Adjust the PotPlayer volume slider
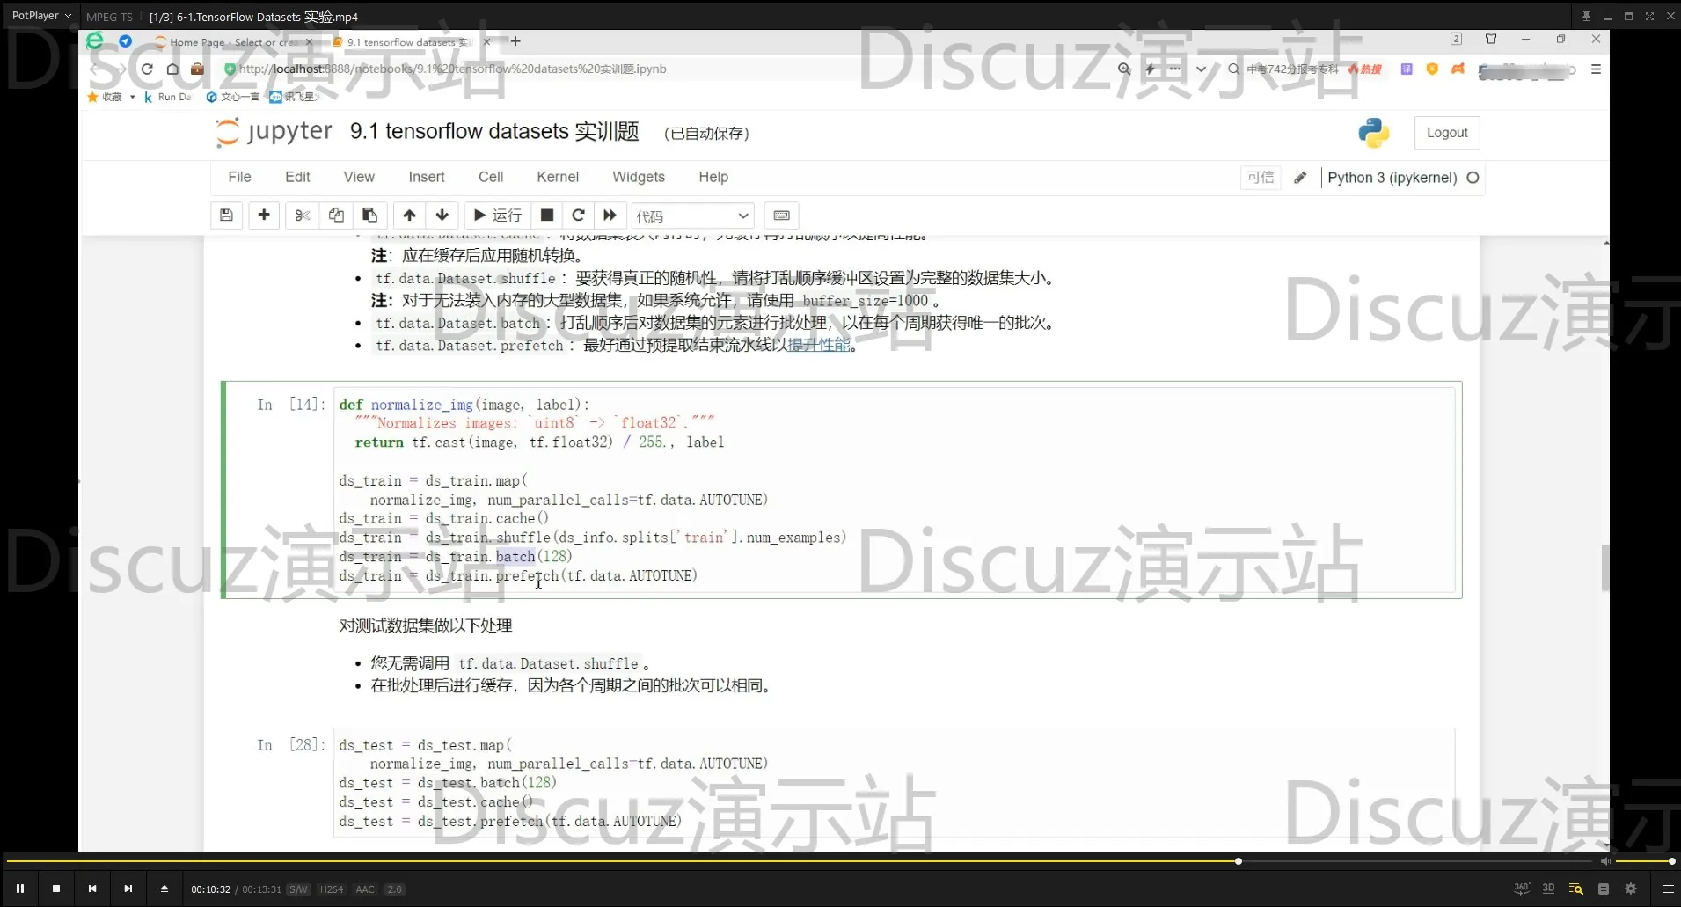The height and width of the screenshot is (907, 1681). click(x=1644, y=861)
